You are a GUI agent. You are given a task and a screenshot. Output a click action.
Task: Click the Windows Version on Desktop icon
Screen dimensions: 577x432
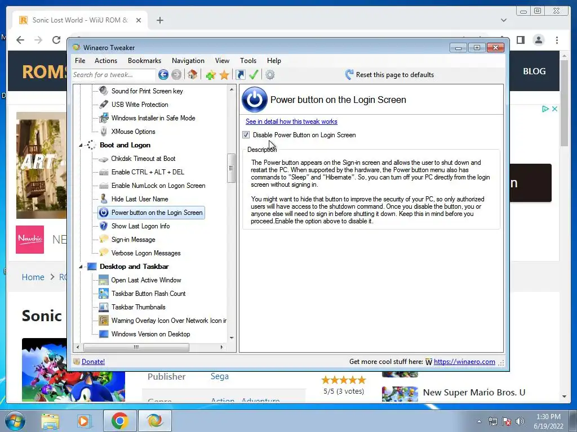[104, 334]
